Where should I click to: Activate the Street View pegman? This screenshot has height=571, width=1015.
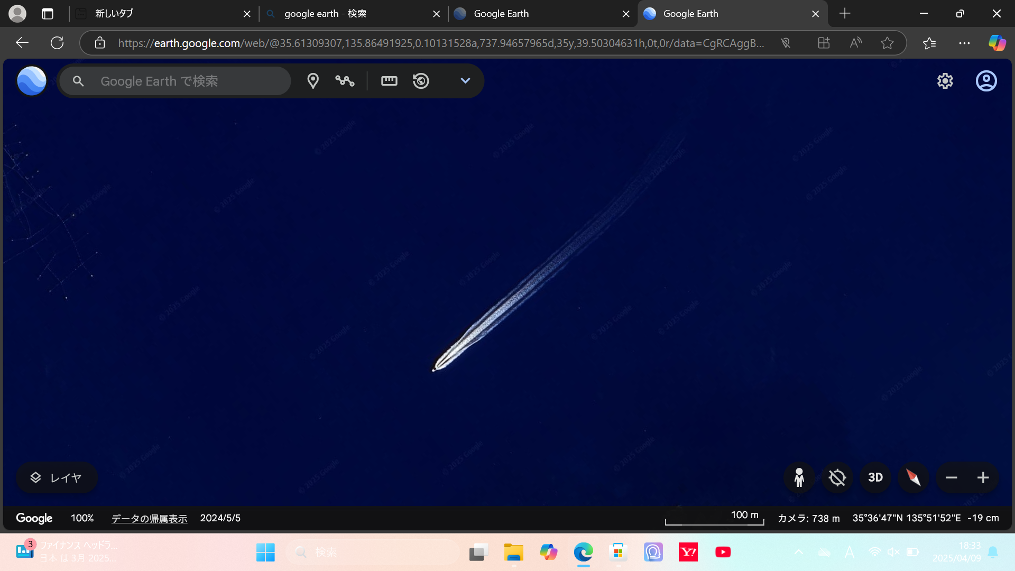(799, 477)
